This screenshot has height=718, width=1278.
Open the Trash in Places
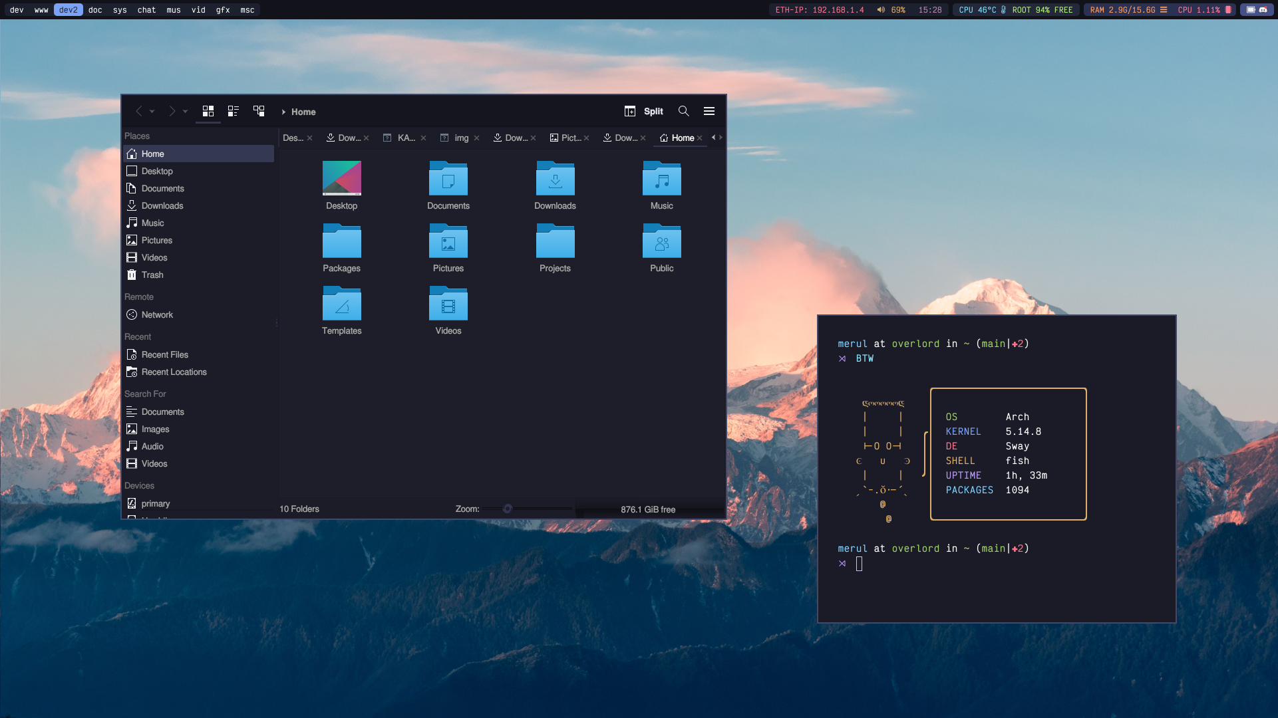[152, 275]
